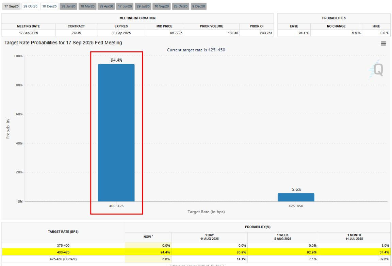The image size is (392, 266).
Task: Select the 9 Dec26 meeting tab
Action: coord(198,6)
